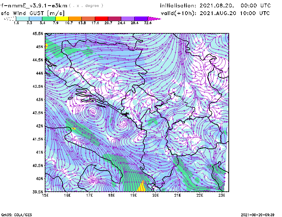282x217 pixels.
Task: Pick the coral 13.8–17.1 legend swatch
Action: (x=88, y=19)
